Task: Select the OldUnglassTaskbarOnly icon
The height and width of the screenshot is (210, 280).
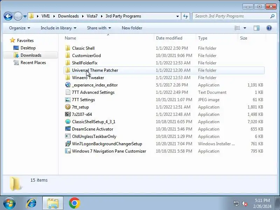Action: (68, 136)
